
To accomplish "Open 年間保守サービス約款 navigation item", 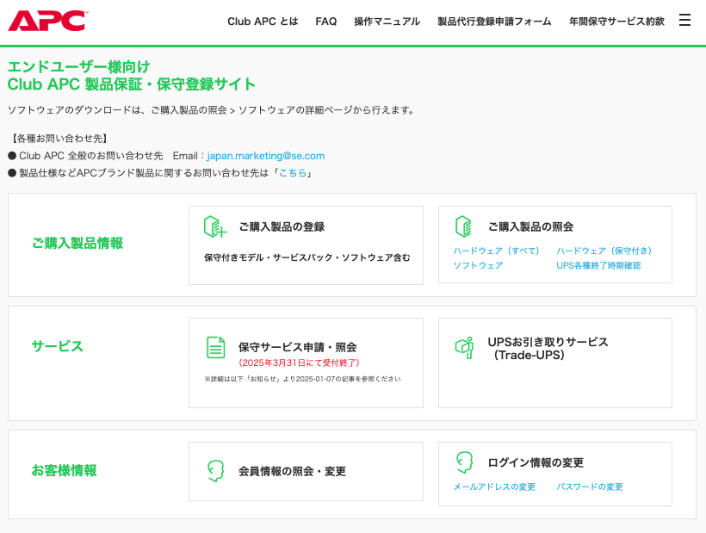I will [616, 22].
